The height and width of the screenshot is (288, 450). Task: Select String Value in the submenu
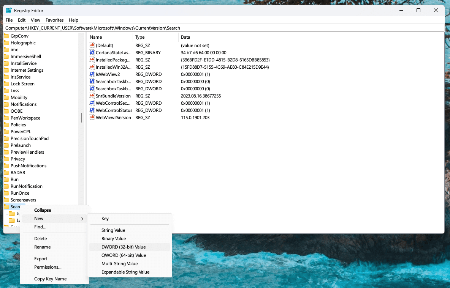(130, 230)
